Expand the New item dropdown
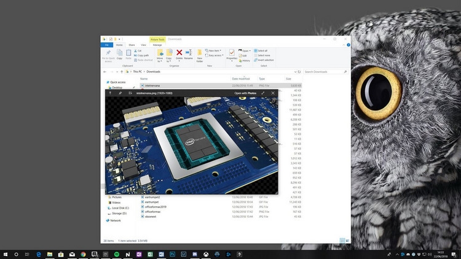 [x=213, y=50]
